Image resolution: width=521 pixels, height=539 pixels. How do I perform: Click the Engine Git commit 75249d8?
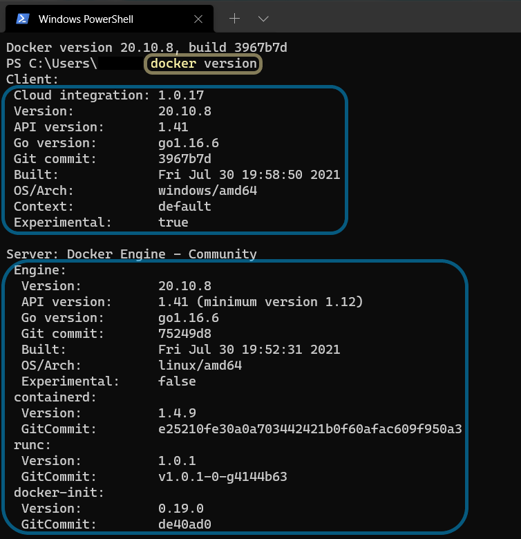[x=185, y=334]
